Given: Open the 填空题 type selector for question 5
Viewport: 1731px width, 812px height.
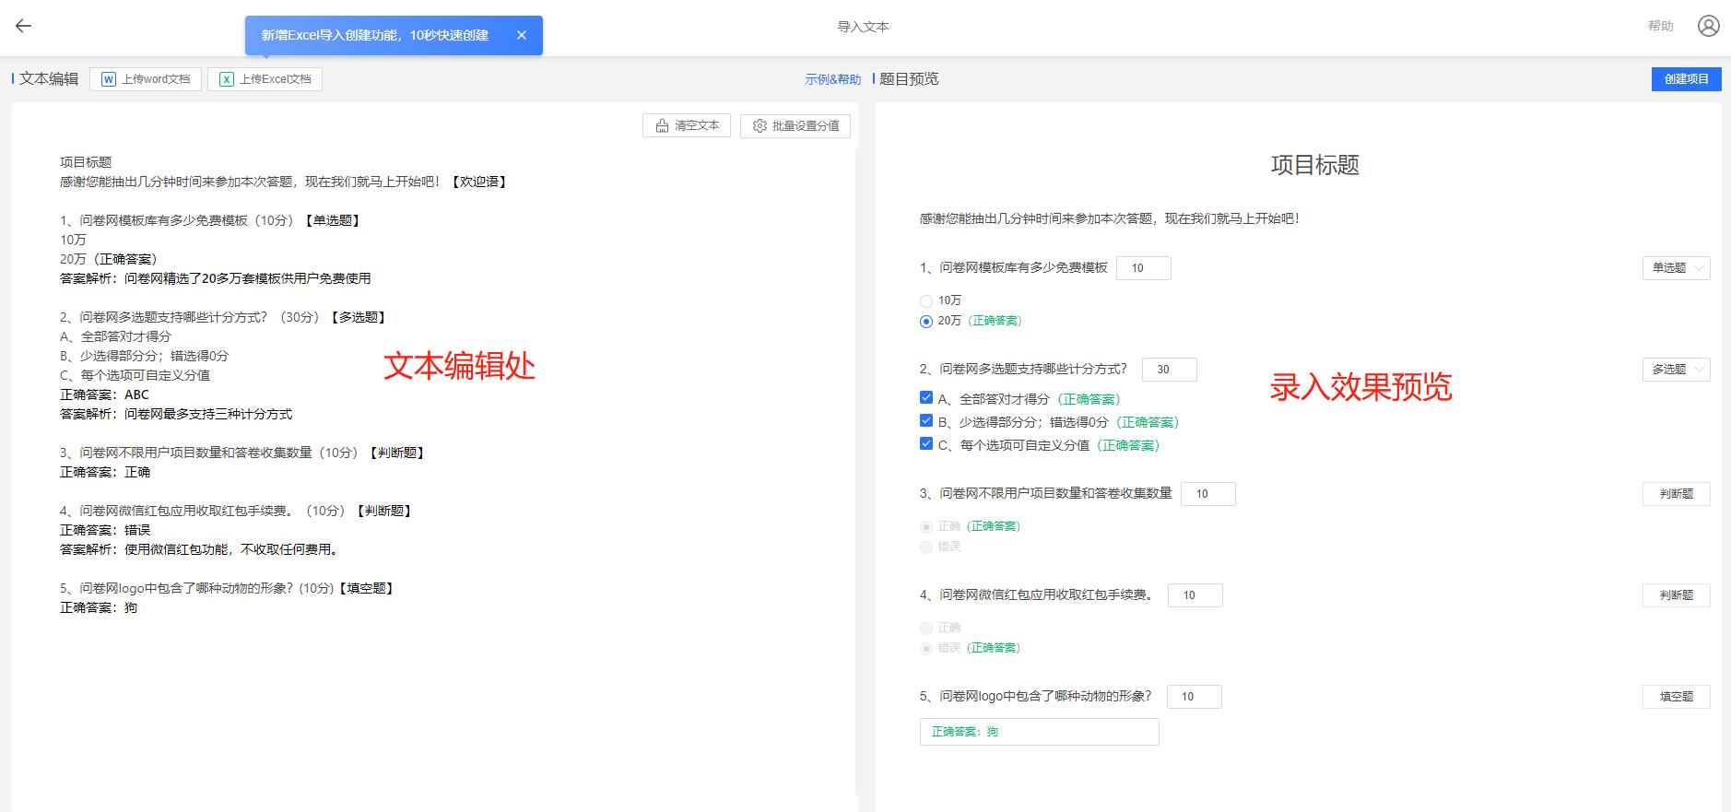Looking at the screenshot, I should [x=1676, y=697].
